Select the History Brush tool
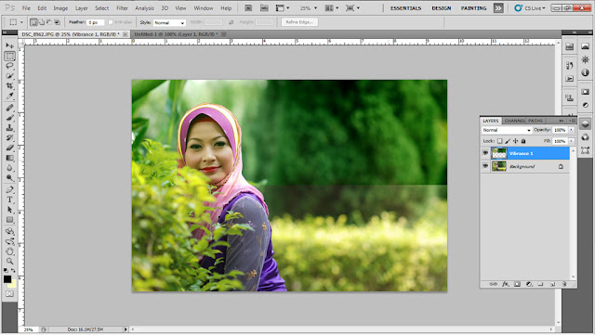Image resolution: width=595 pixels, height=335 pixels. pos(10,137)
